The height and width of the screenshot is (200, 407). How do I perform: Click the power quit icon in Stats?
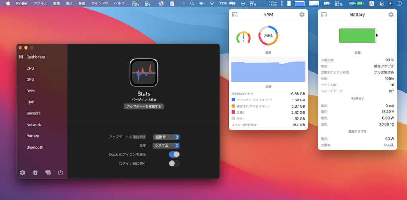tap(61, 173)
